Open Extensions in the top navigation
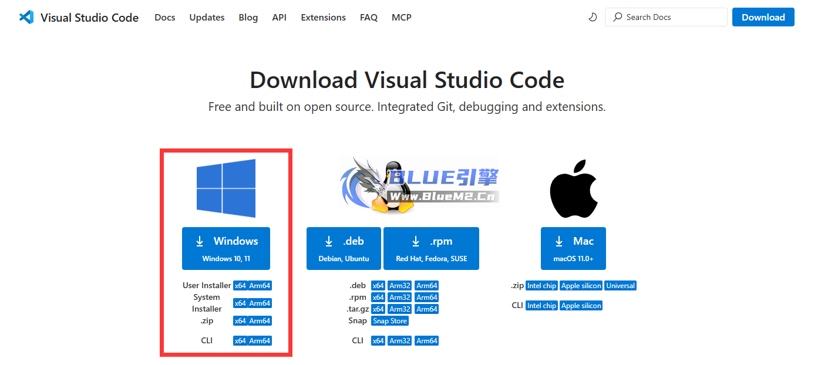838x365 pixels. coord(324,18)
